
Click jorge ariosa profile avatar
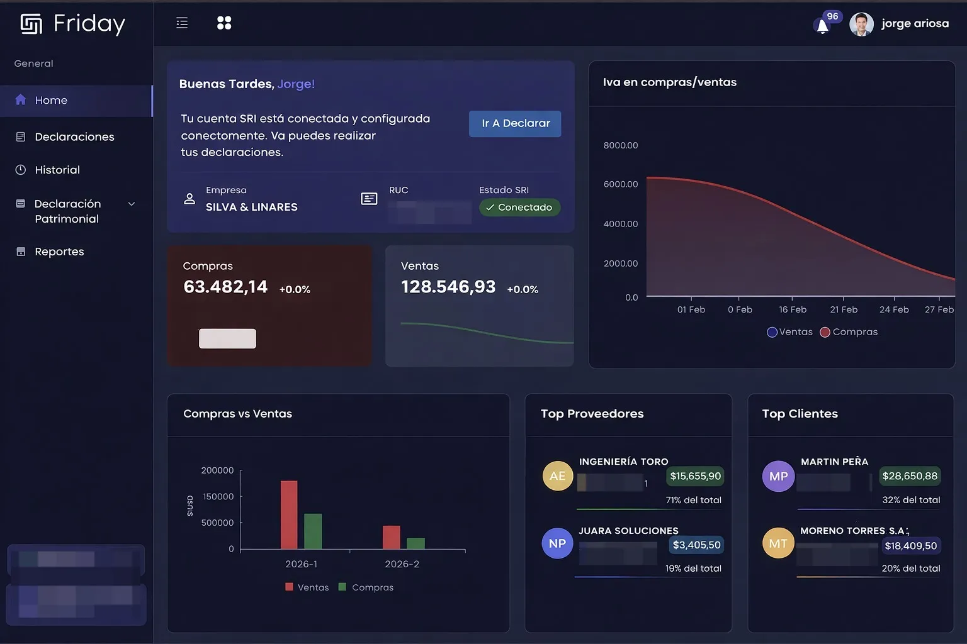861,24
